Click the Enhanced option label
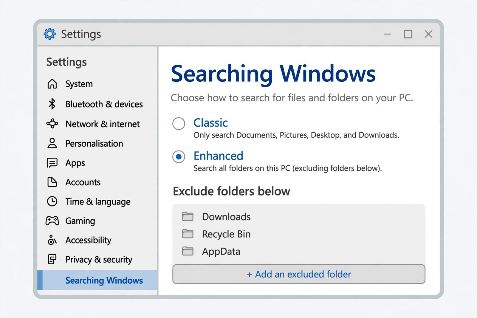Screen dimensions: 477x318 click(x=218, y=156)
